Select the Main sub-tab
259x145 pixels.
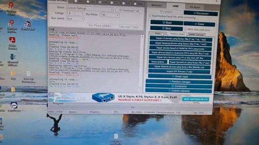pyautogui.click(x=158, y=33)
